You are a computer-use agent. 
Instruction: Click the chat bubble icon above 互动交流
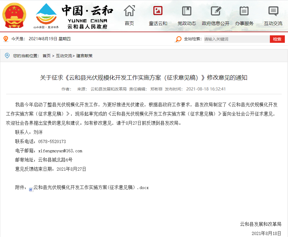point(273,11)
